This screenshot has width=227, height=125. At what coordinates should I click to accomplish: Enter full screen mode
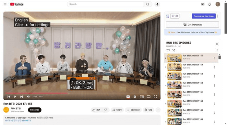tap(155, 96)
